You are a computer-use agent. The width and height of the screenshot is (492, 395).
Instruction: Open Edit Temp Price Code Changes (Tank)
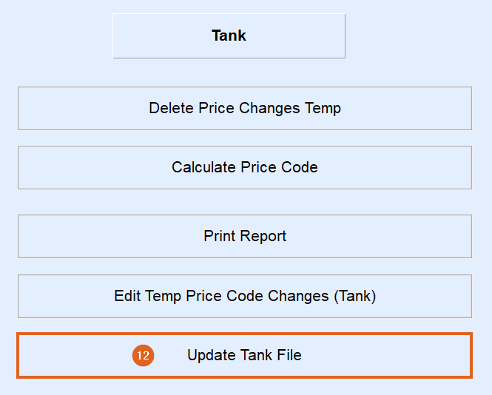(244, 296)
